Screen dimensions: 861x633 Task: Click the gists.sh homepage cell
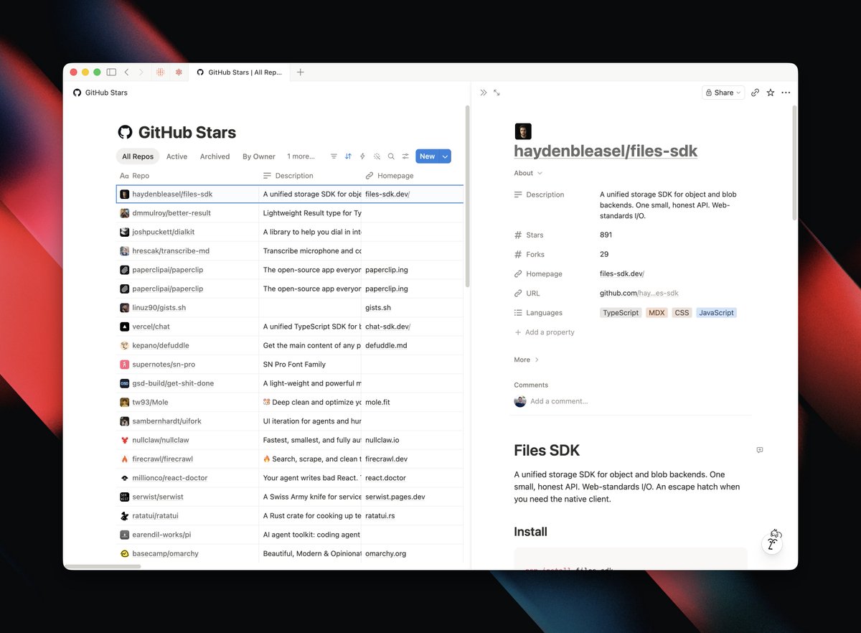[413, 308]
